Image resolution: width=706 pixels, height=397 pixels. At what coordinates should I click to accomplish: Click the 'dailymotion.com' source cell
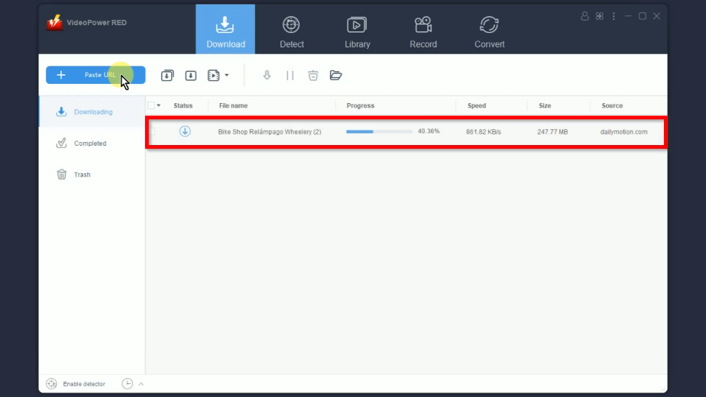(623, 132)
